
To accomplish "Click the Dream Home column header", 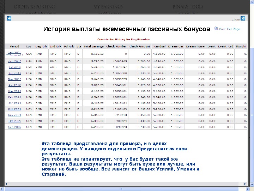I will pos(195,46).
